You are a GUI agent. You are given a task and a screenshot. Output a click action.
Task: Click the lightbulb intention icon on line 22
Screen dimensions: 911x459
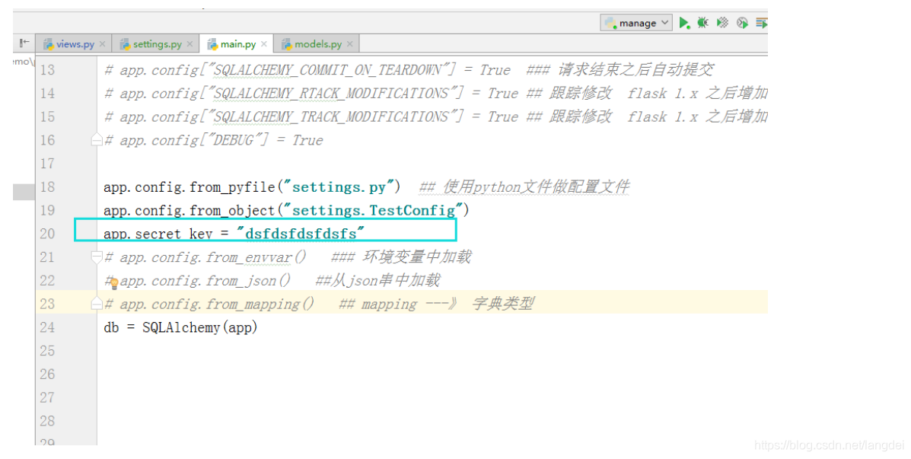click(114, 283)
